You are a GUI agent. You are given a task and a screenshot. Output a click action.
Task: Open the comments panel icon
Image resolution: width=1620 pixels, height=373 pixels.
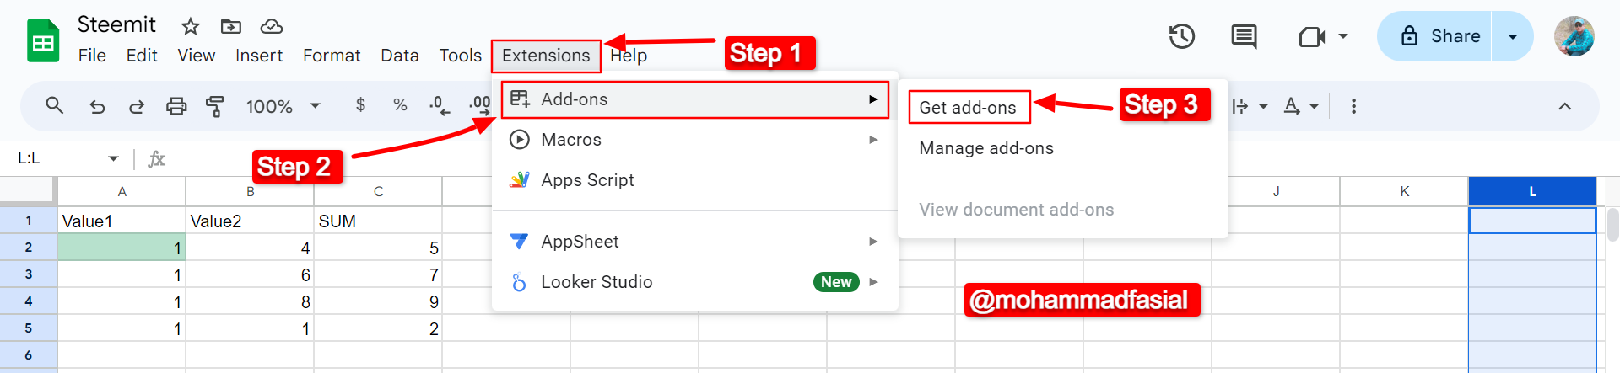(x=1244, y=36)
